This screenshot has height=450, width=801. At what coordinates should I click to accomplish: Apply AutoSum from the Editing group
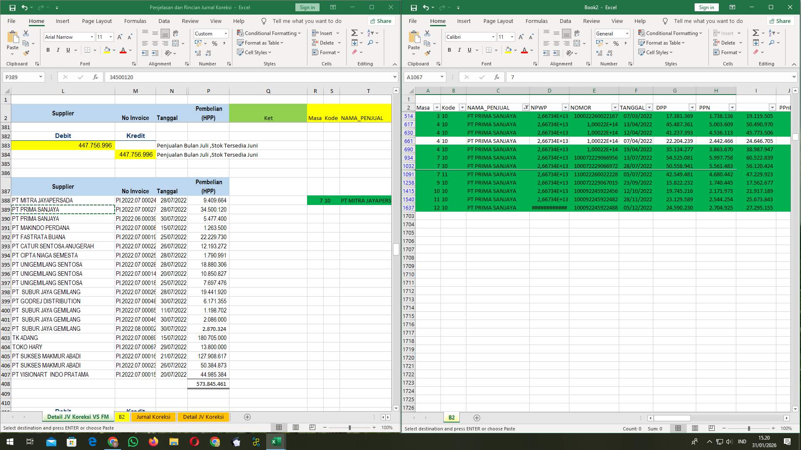click(354, 32)
